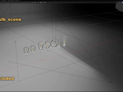
Task: Add a new workspace with plus button
Action: 20,1
